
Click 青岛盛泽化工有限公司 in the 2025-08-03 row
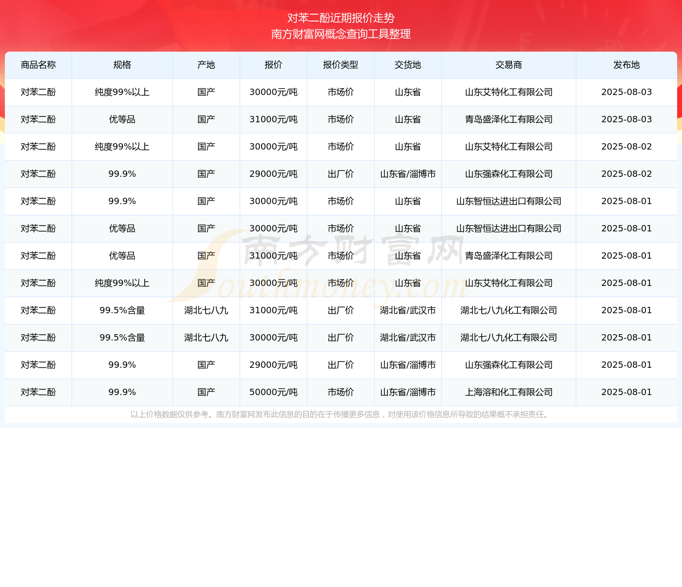tap(509, 119)
